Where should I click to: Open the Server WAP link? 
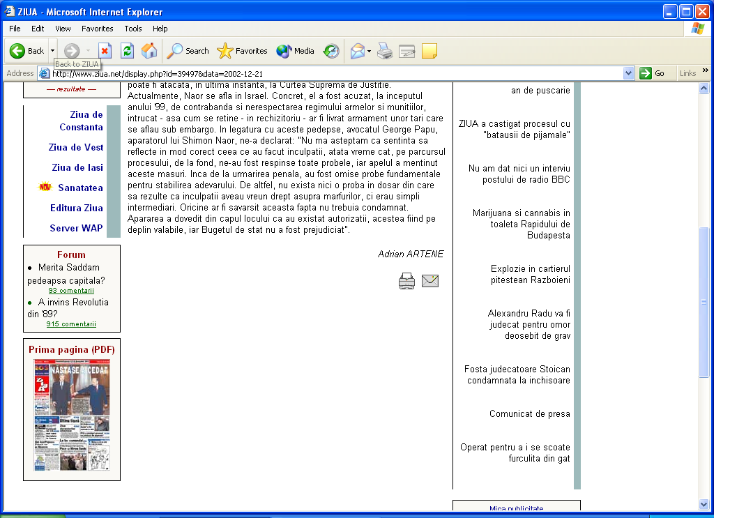76,228
